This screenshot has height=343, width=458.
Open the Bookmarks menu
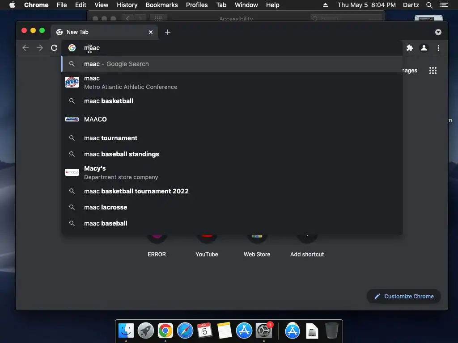pyautogui.click(x=162, y=5)
